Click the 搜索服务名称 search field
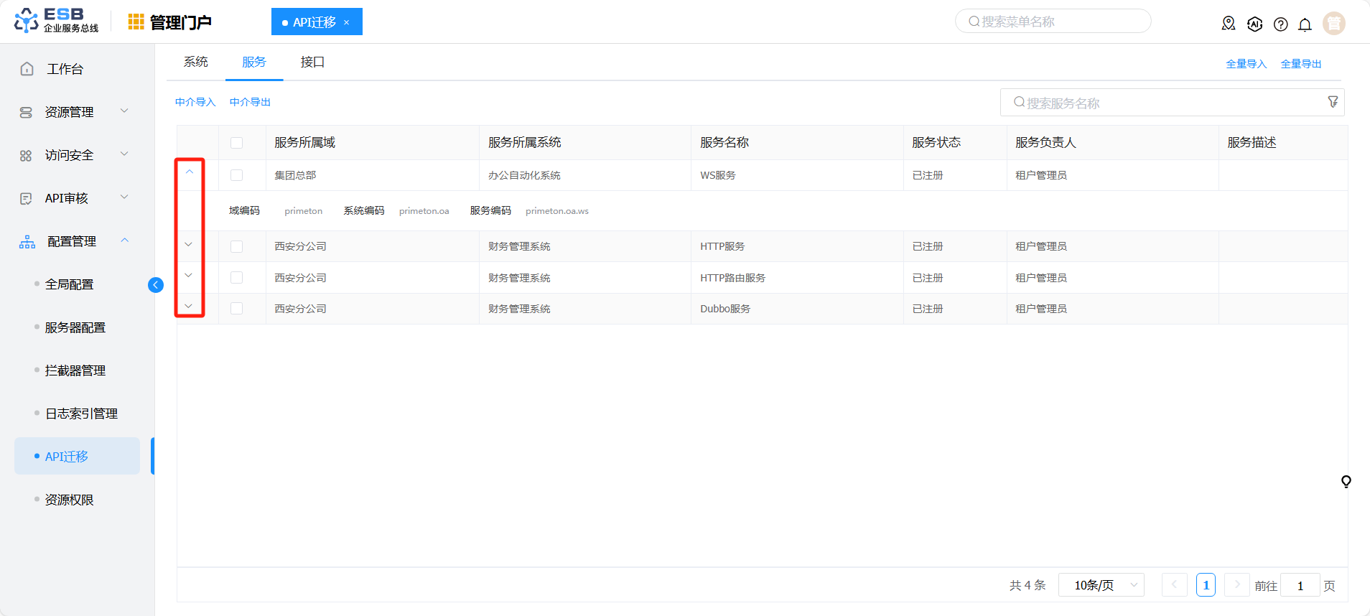Screen dimensions: 1370x616 (x=1163, y=103)
